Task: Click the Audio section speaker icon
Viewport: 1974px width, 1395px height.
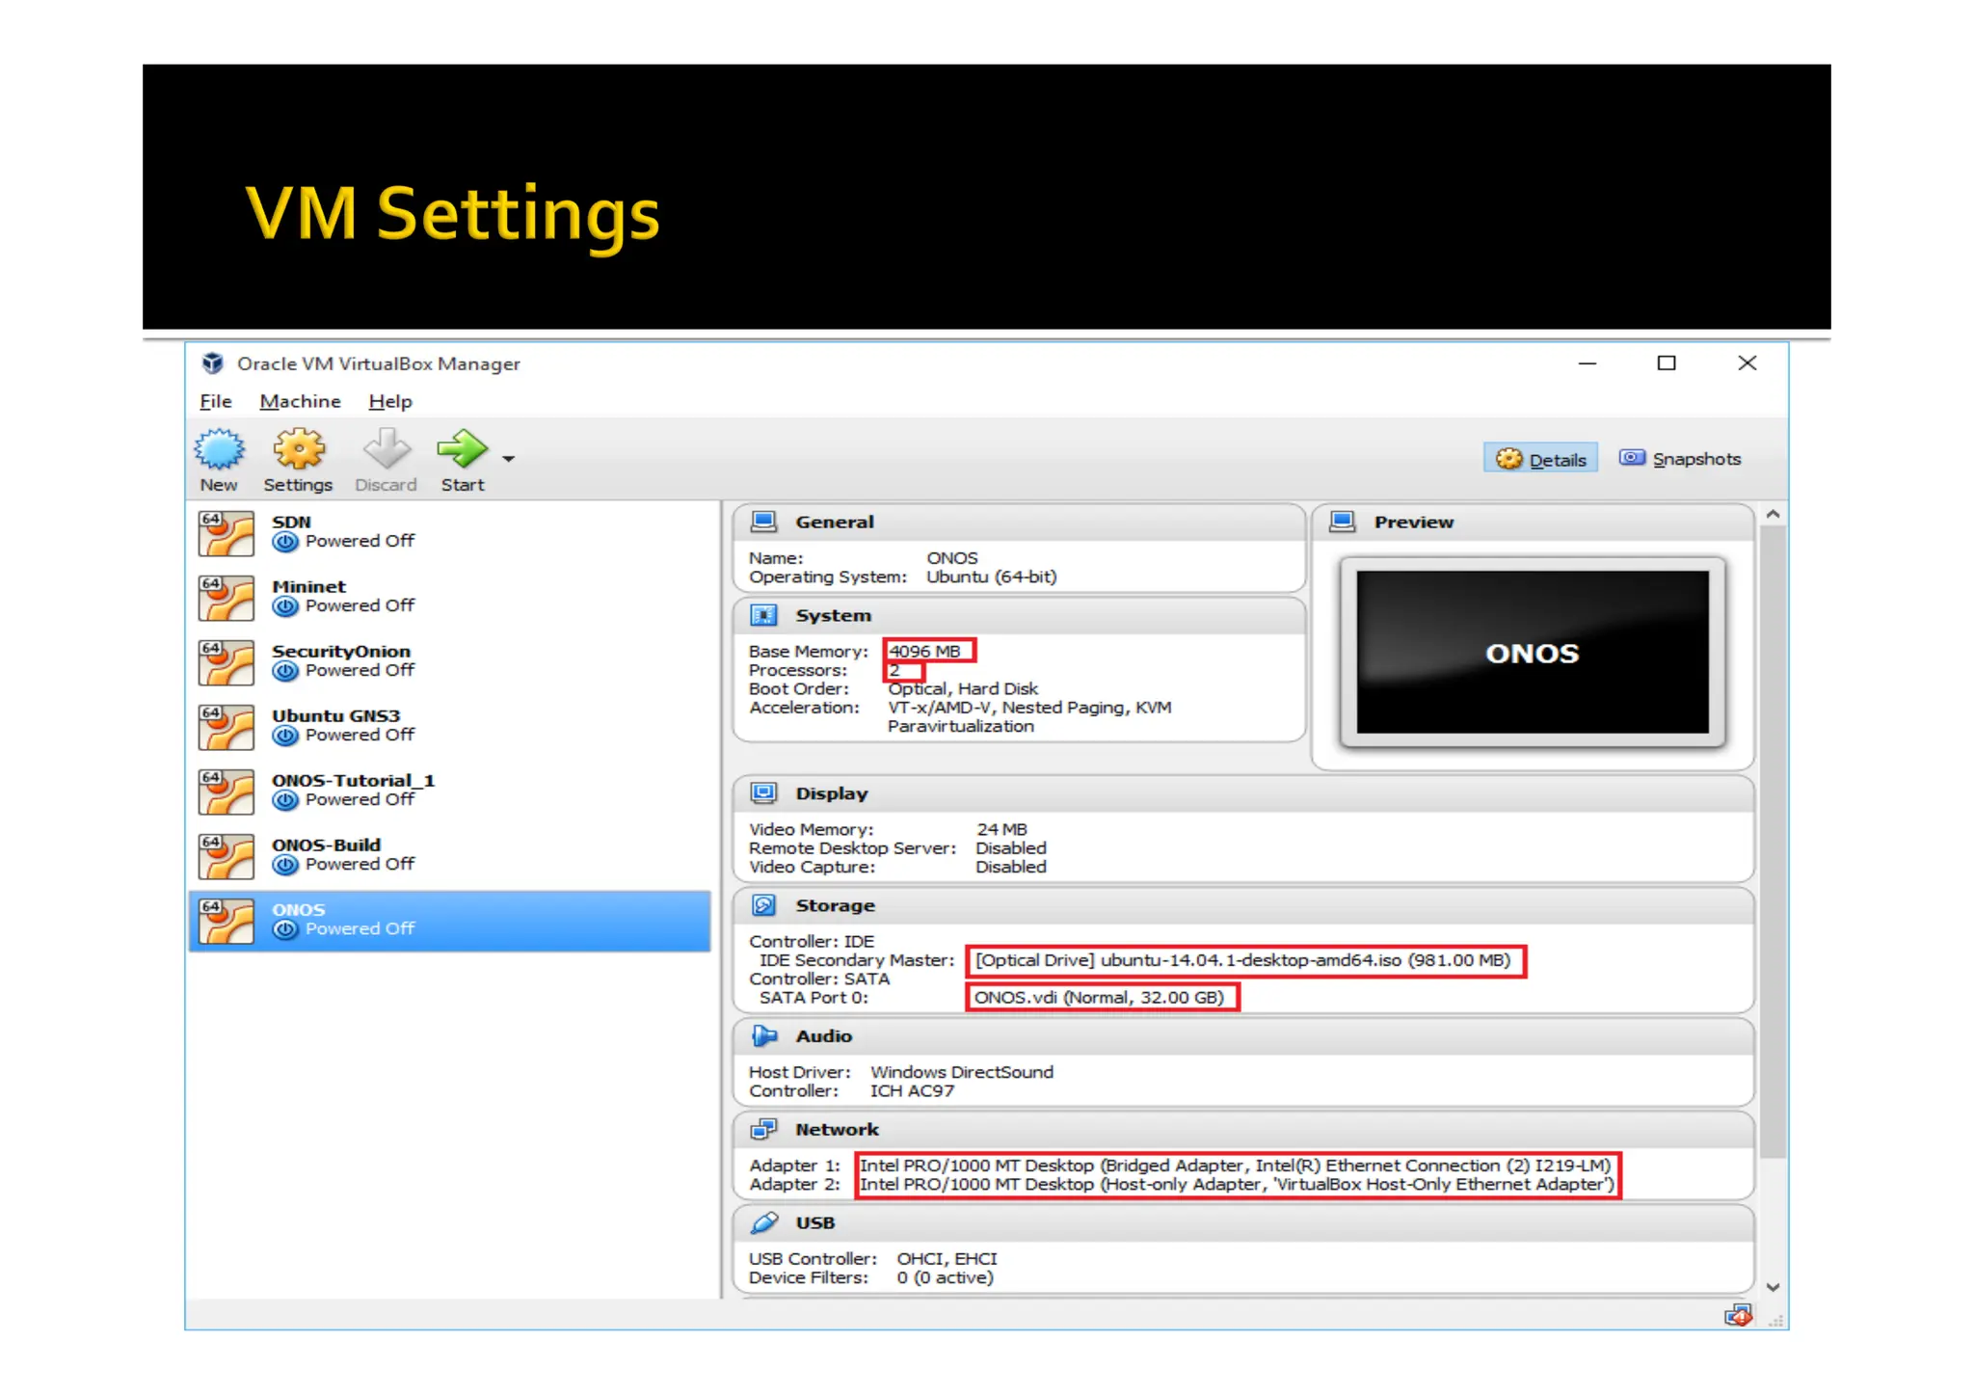Action: 764,1036
